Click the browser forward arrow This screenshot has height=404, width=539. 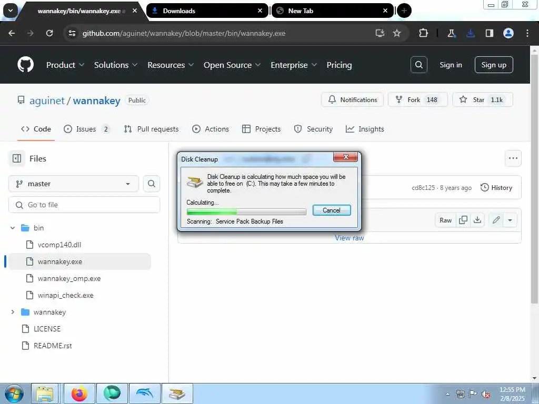coord(30,33)
